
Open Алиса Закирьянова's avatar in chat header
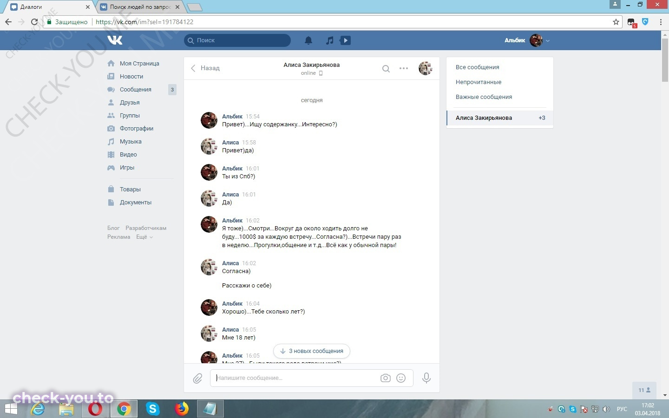pyautogui.click(x=425, y=68)
